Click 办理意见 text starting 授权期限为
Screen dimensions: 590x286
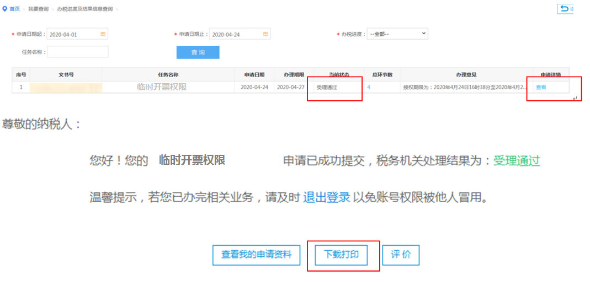pos(465,87)
